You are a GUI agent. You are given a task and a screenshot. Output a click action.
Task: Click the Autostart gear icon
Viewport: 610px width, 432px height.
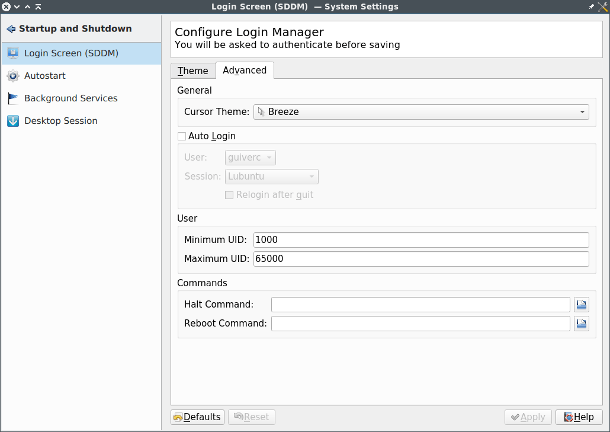(x=13, y=76)
